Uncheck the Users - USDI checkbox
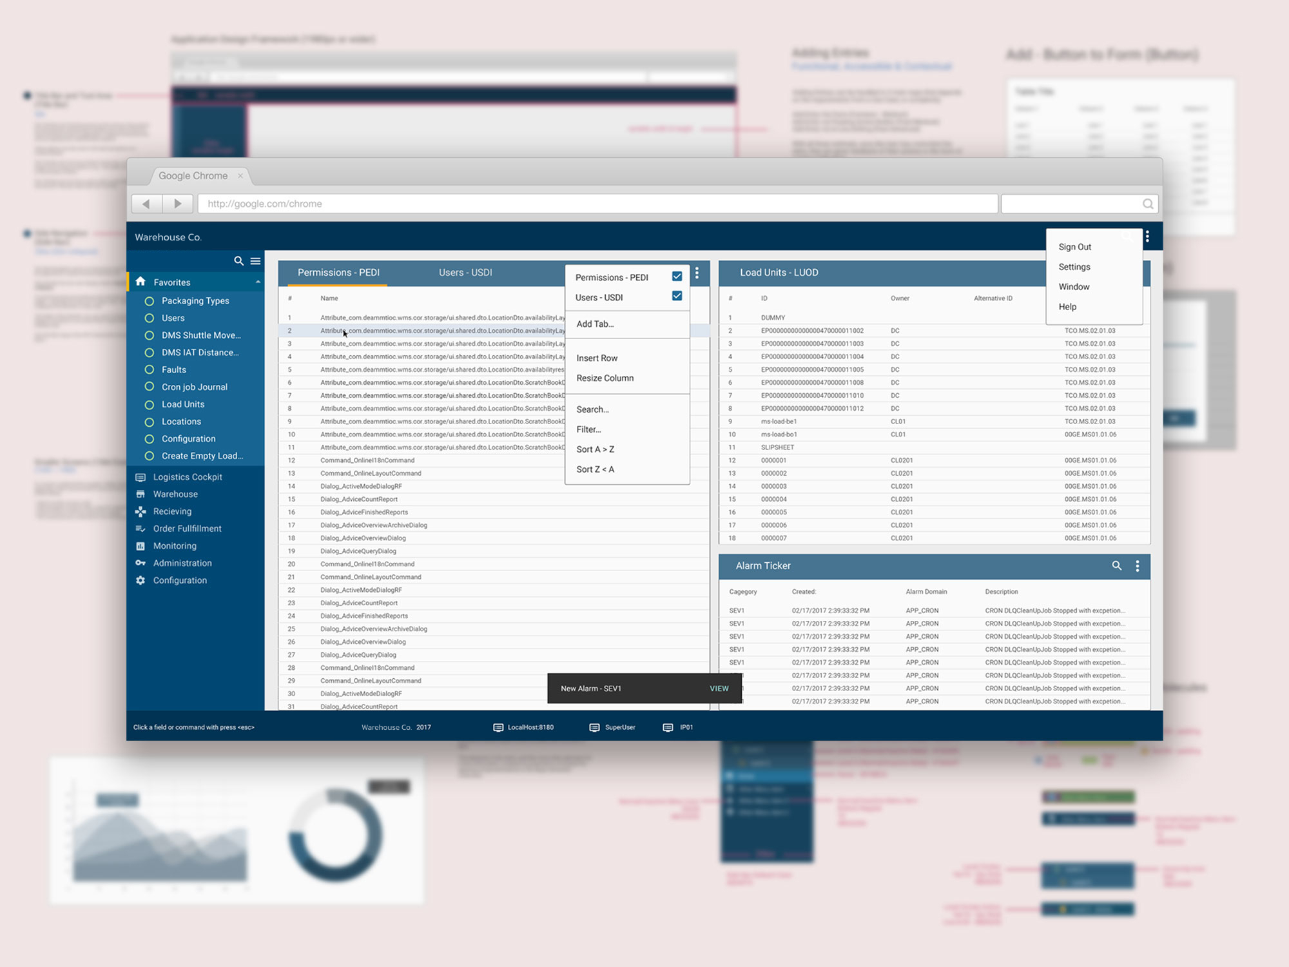This screenshot has height=967, width=1289. tap(677, 296)
